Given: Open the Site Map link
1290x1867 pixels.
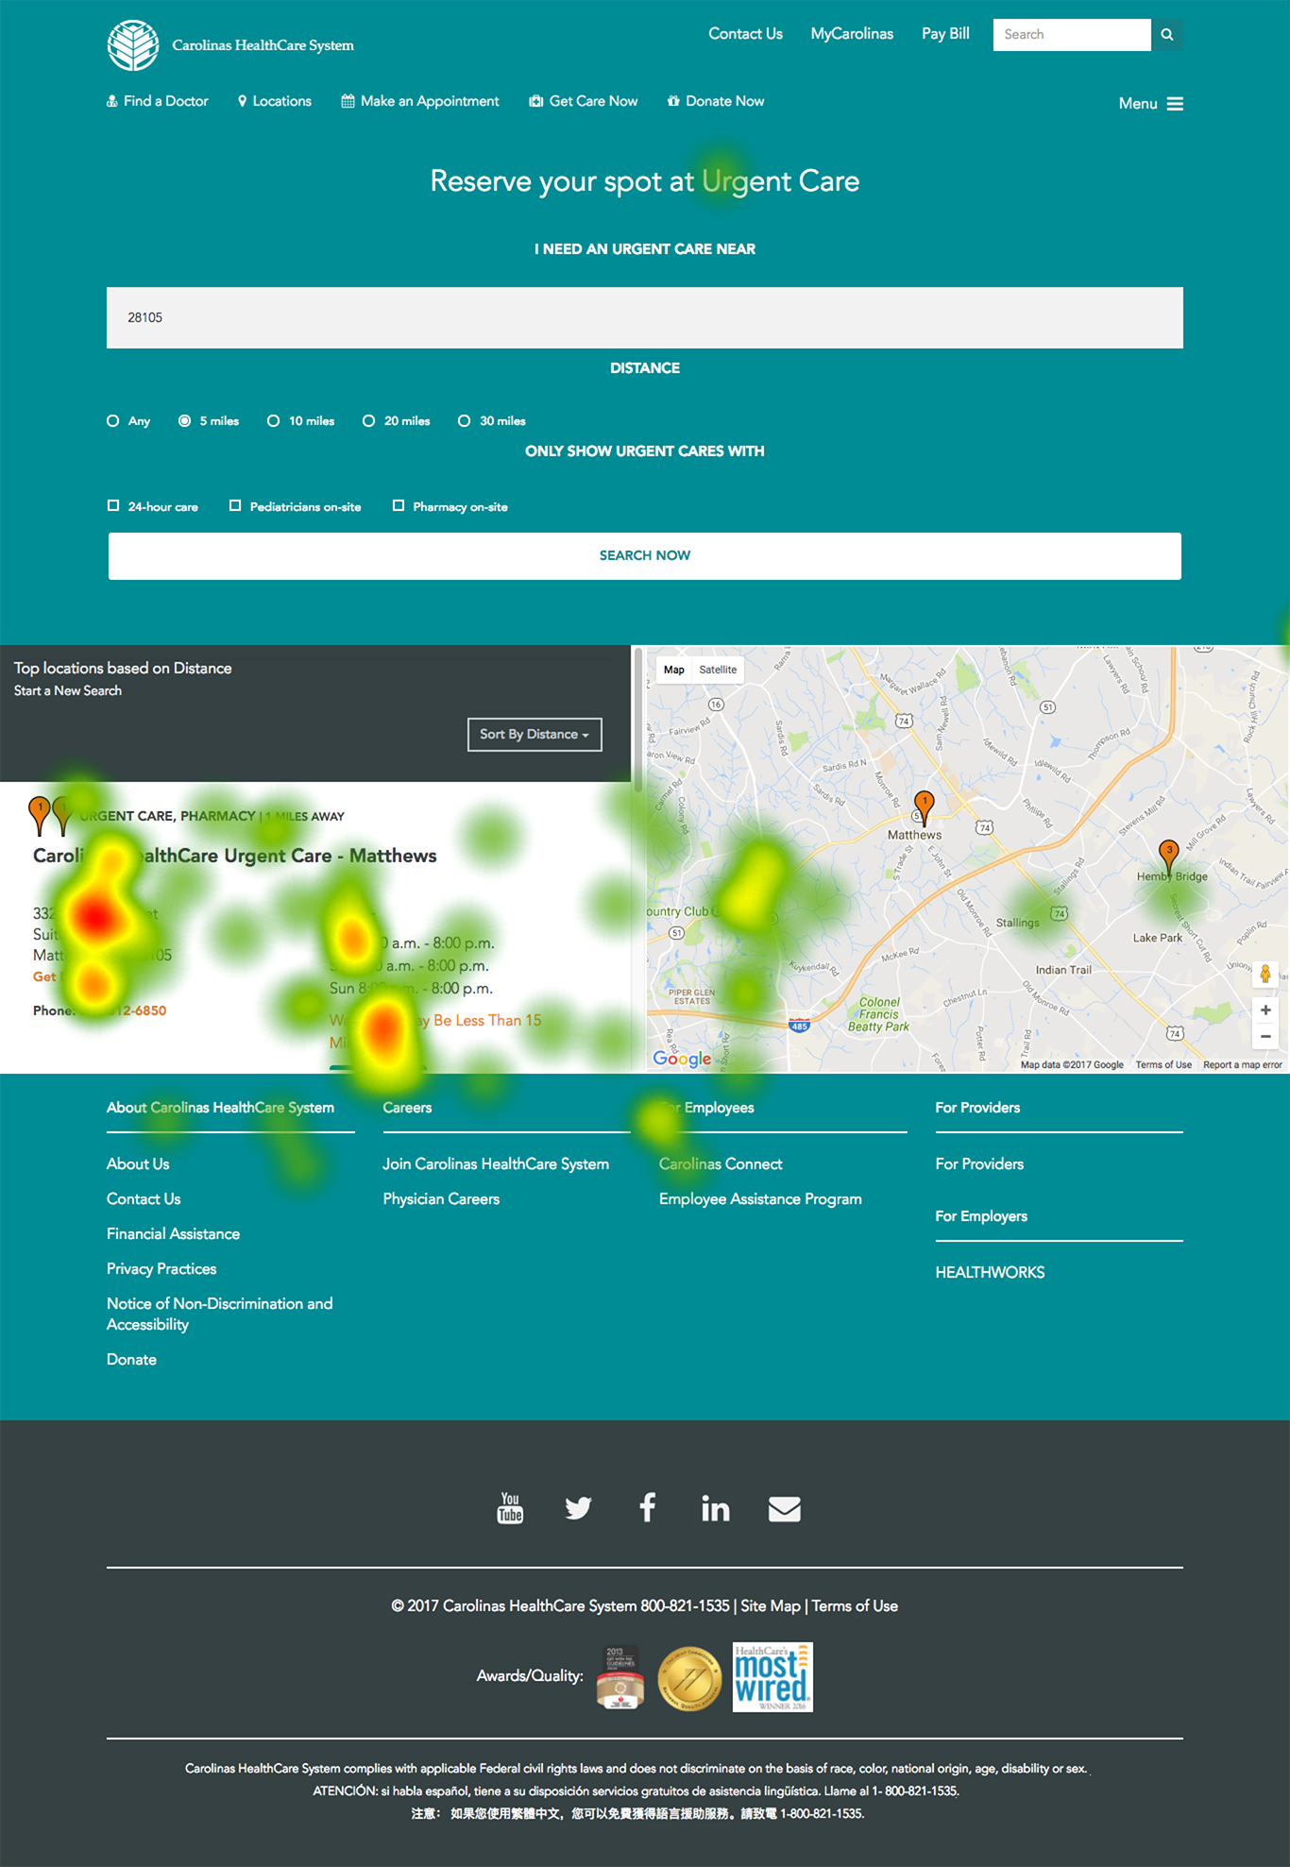Looking at the screenshot, I should pyautogui.click(x=771, y=1606).
